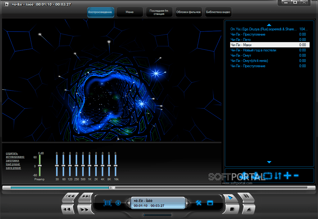Click the спрятать link to hide the equalizer

12,153
